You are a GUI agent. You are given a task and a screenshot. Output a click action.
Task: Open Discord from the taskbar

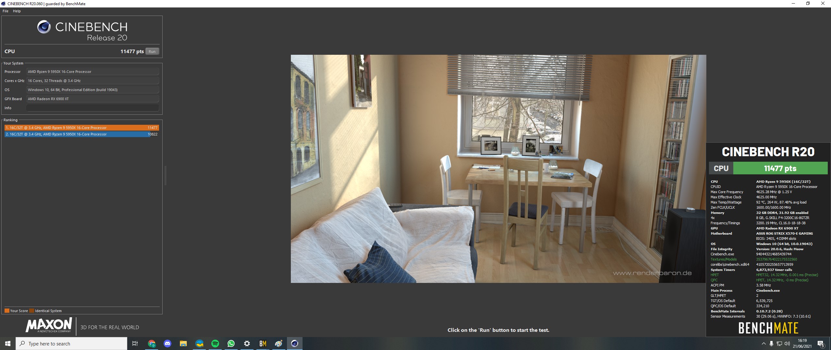pos(167,344)
